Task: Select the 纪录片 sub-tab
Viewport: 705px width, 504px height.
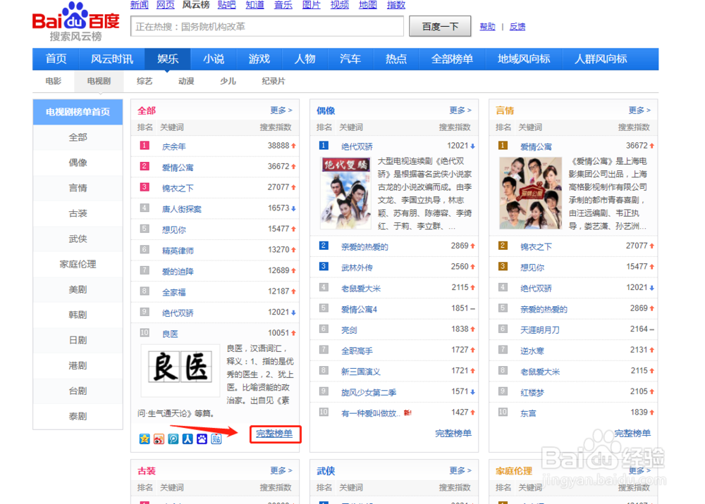Action: pos(274,81)
